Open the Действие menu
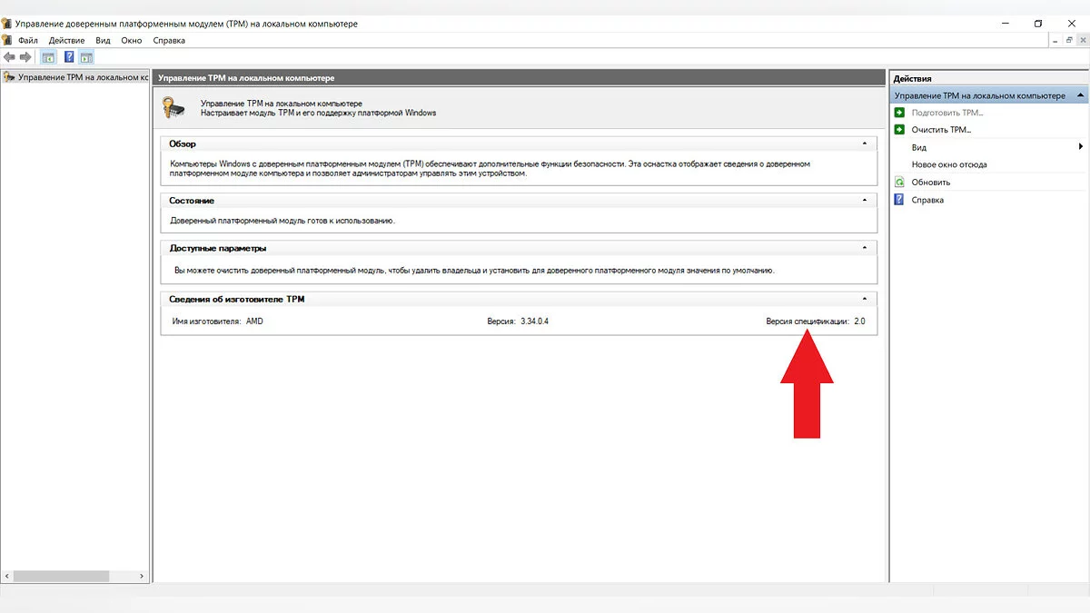 pyautogui.click(x=66, y=40)
